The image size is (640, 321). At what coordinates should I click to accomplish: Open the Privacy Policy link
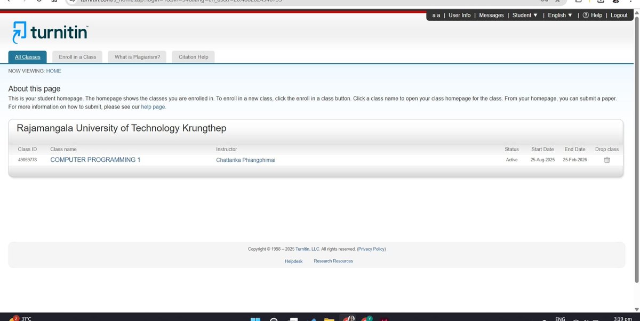point(372,249)
